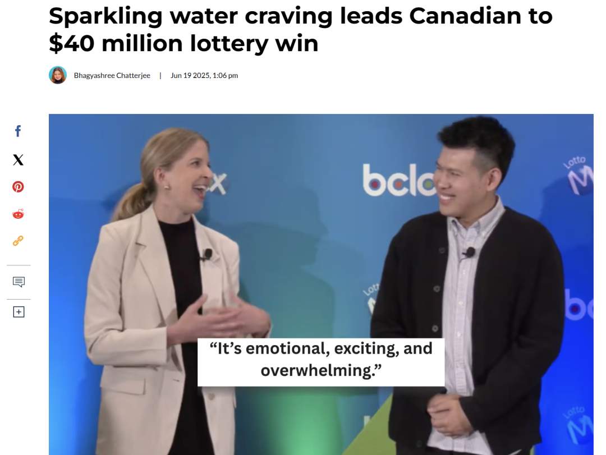This screenshot has height=455, width=606.
Task: Open Bhagyashree Chatterjee's author page
Action: [x=112, y=75]
